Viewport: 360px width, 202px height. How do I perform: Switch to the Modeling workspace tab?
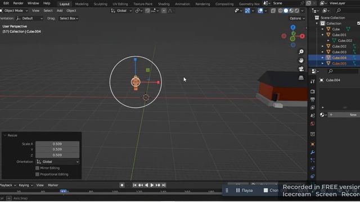pyautogui.click(x=82, y=4)
